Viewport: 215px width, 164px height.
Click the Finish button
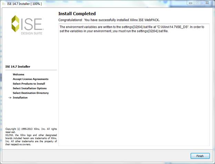200,156
